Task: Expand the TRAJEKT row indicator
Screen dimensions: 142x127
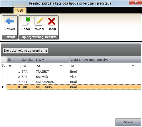Action: (x=3, y=72)
